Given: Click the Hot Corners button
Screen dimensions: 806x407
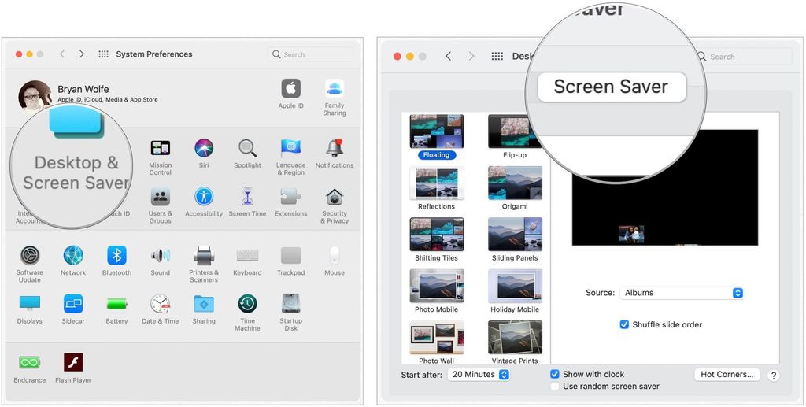Looking at the screenshot, I should pos(727,375).
